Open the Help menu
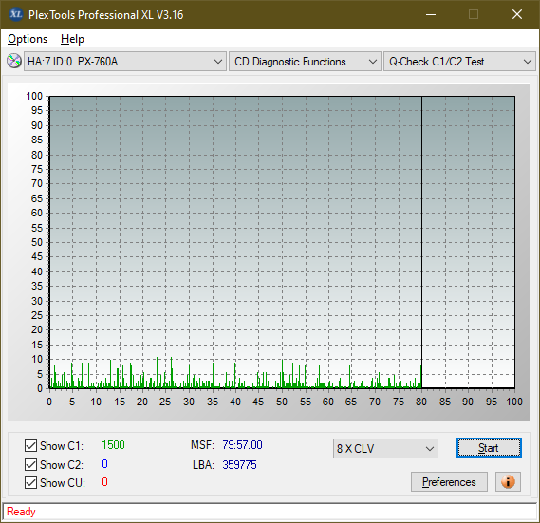Screen dimensions: 540x523 pos(72,39)
